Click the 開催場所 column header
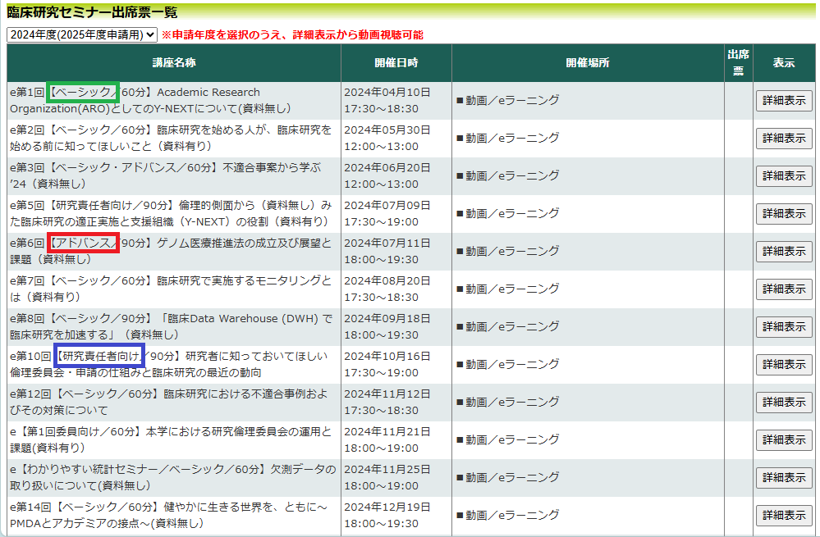820x537 pixels. [587, 63]
